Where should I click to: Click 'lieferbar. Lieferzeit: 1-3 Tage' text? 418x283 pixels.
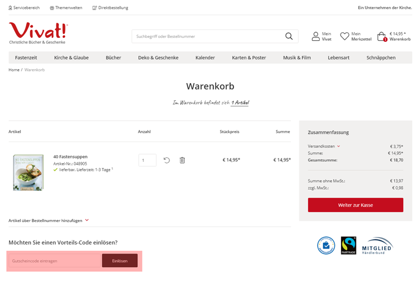pyautogui.click(x=85, y=170)
